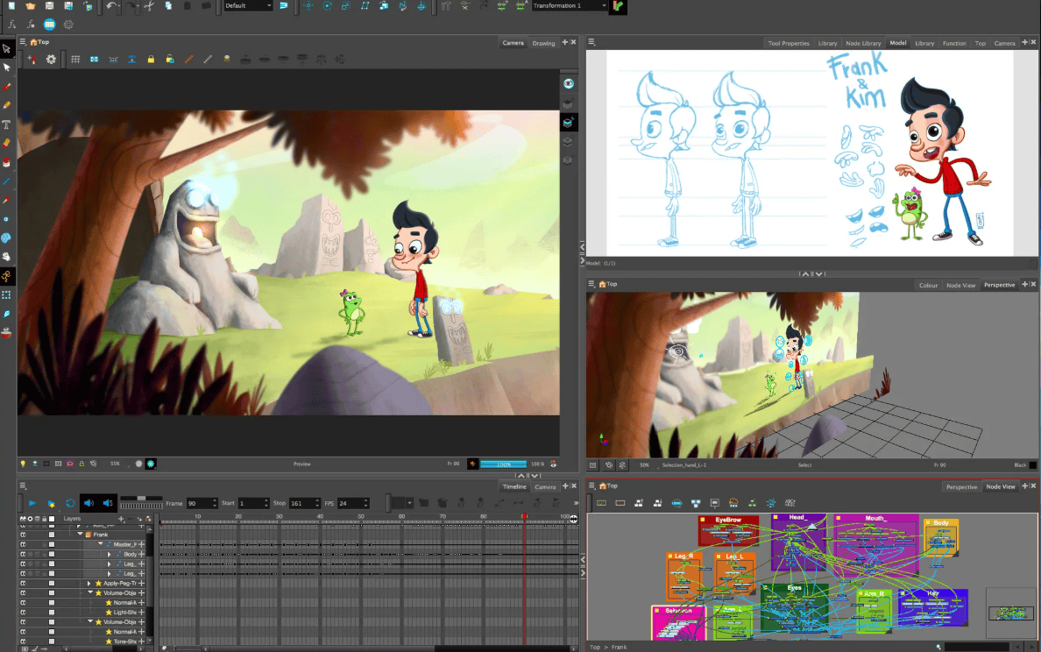Toggle loop playback in Timeline

pos(70,503)
